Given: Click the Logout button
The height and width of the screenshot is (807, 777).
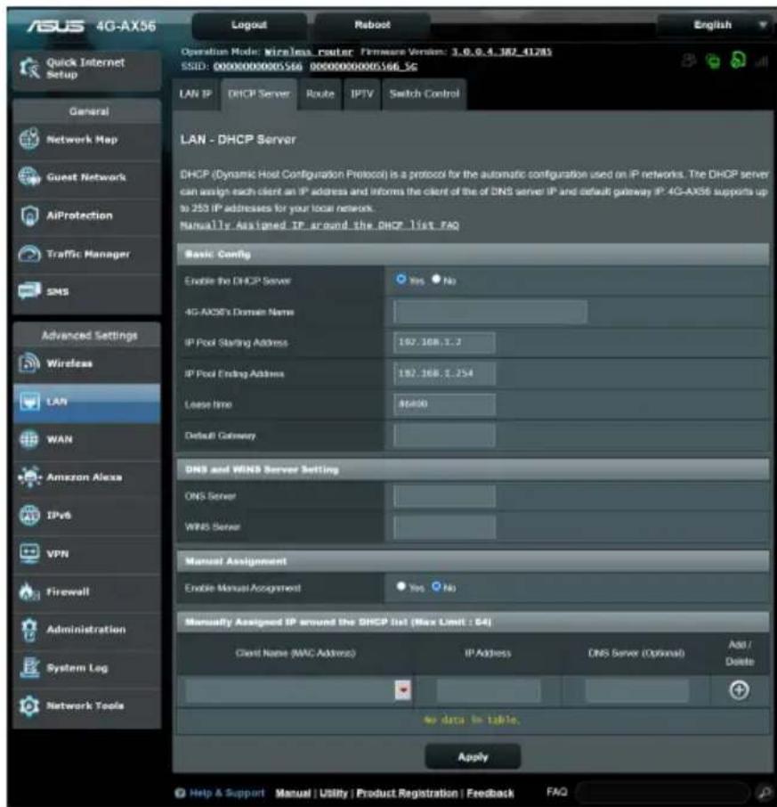Looking at the screenshot, I should coord(249,25).
